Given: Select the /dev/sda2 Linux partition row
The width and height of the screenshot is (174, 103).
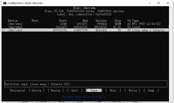Looking at the screenshot, I should click(x=85, y=27).
